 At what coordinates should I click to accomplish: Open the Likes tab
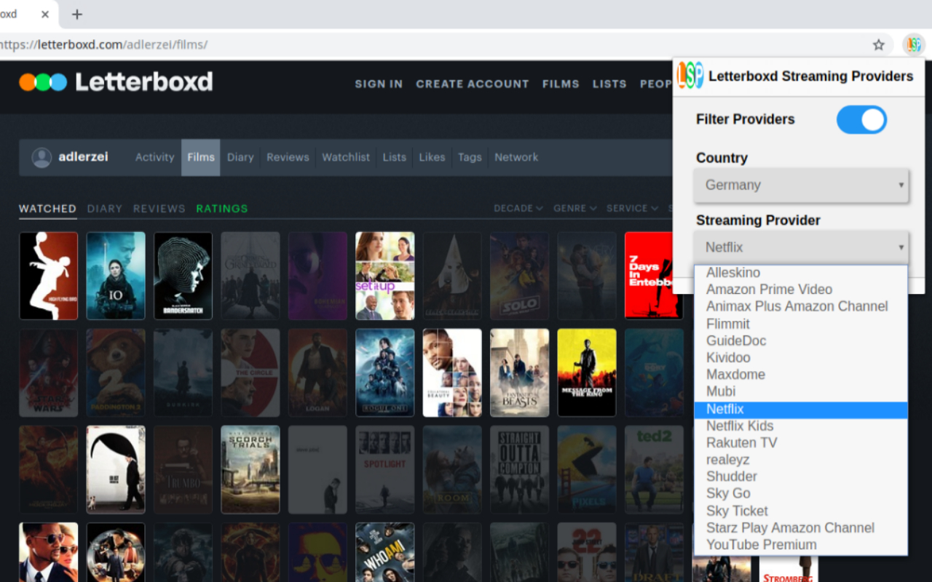(432, 157)
